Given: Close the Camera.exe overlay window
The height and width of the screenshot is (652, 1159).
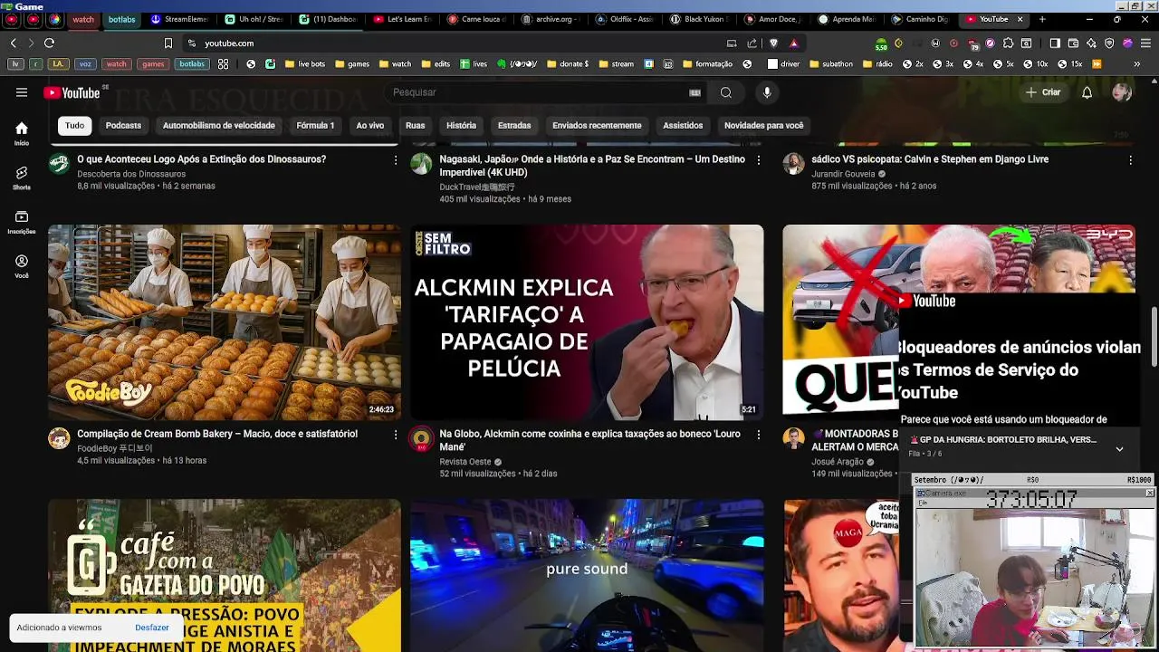Looking at the screenshot, I should point(1149,494).
